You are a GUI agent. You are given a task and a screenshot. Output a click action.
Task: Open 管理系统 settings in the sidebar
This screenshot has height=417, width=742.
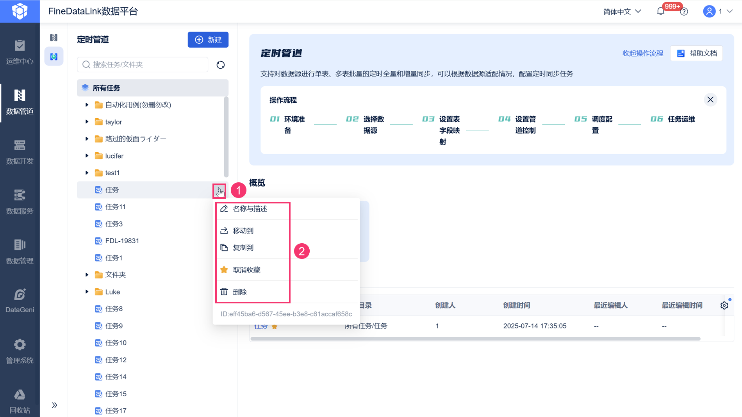tap(20, 351)
